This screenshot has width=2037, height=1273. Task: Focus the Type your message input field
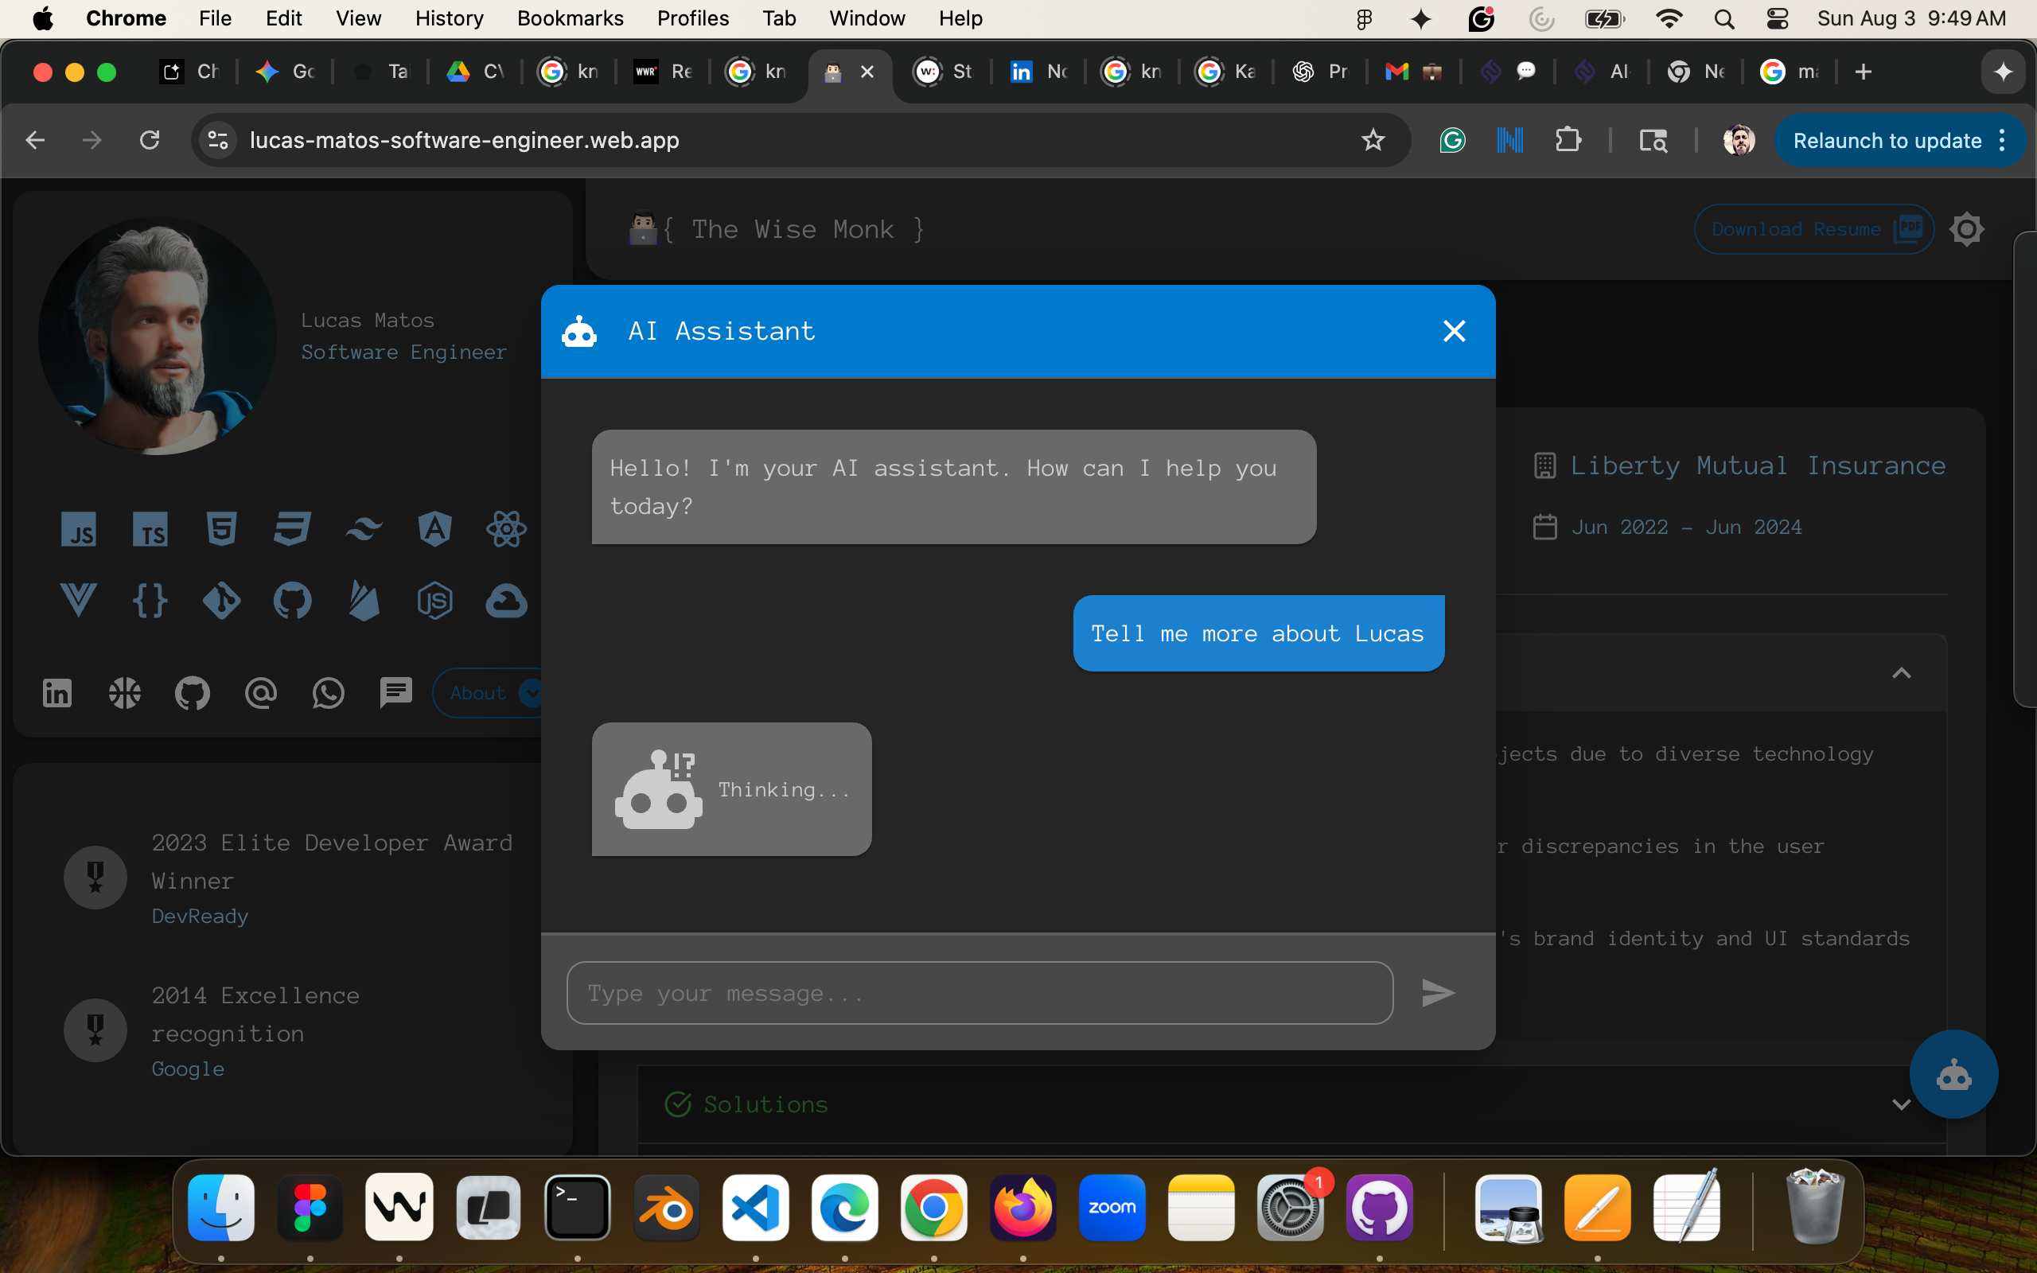[x=980, y=993]
